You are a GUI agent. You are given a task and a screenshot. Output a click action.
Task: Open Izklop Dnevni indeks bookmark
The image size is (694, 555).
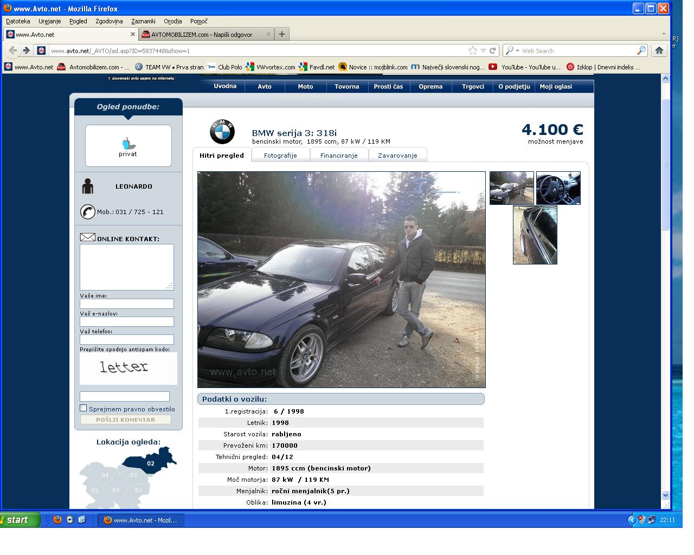603,67
